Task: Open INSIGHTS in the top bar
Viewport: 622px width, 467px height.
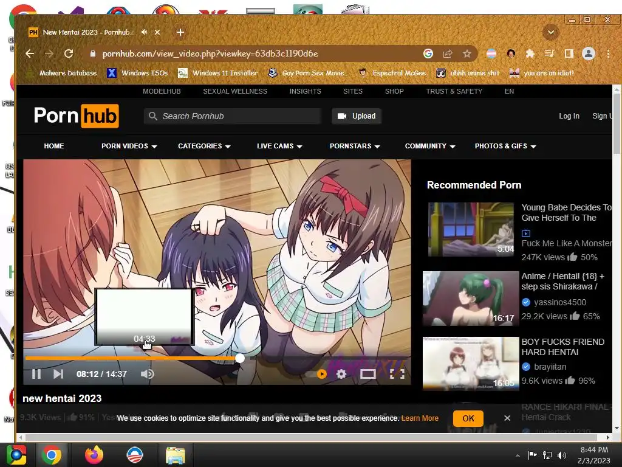Action: [x=306, y=91]
